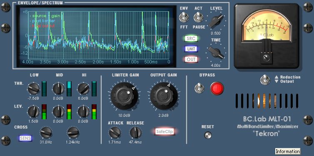Click the LEVEL knob
The height and width of the screenshot is (156, 314).
point(216,21)
